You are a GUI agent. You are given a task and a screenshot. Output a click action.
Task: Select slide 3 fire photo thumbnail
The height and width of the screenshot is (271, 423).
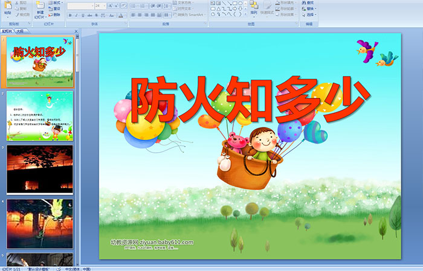click(40, 170)
